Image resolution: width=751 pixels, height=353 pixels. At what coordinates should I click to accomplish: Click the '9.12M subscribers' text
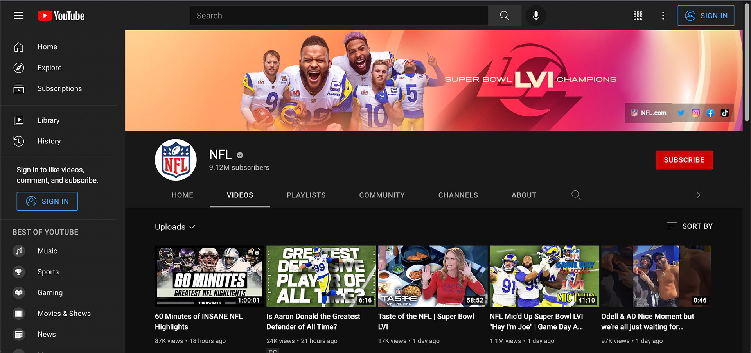[239, 167]
